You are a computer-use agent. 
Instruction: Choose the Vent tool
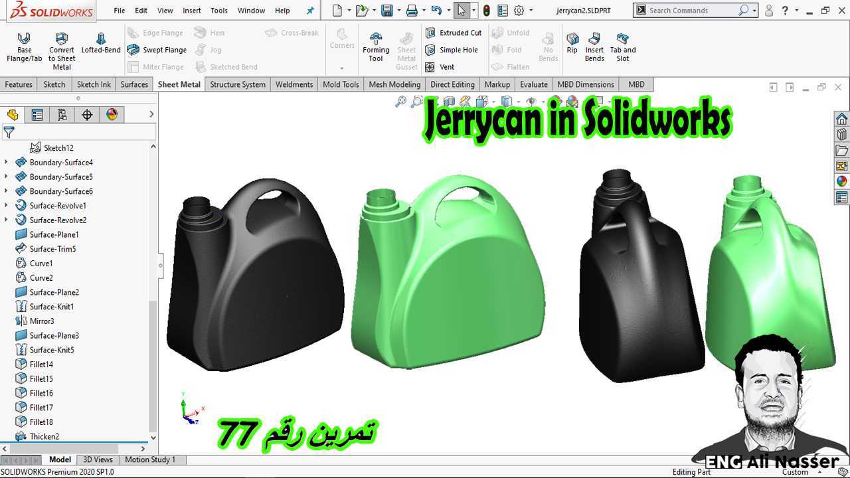click(440, 67)
